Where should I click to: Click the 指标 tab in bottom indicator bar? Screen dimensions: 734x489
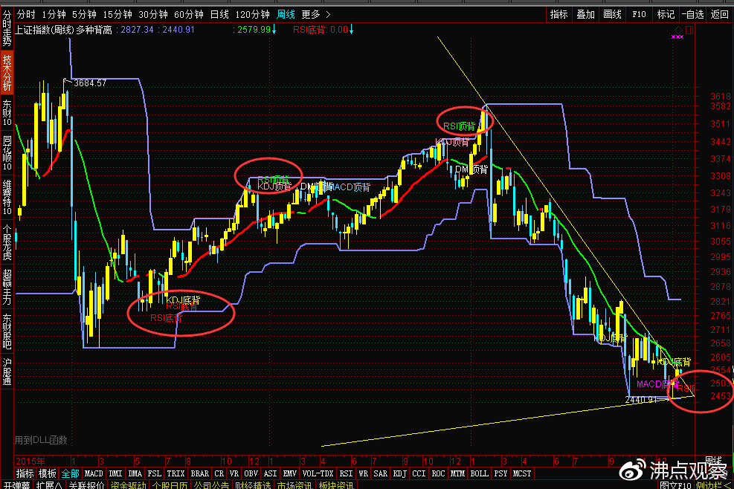[25, 473]
